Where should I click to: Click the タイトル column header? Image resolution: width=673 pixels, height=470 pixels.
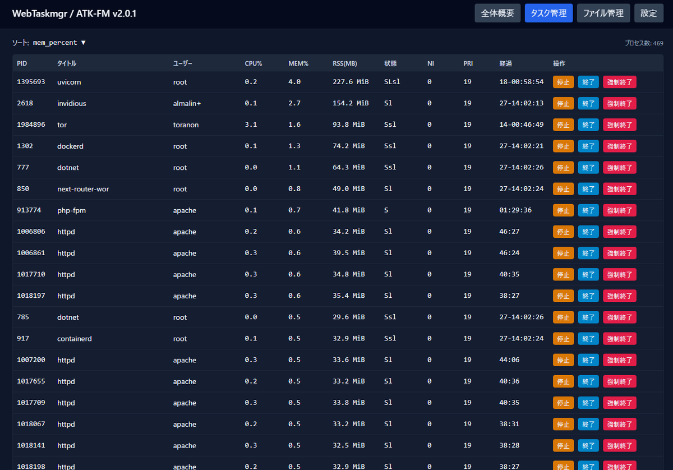tap(67, 63)
